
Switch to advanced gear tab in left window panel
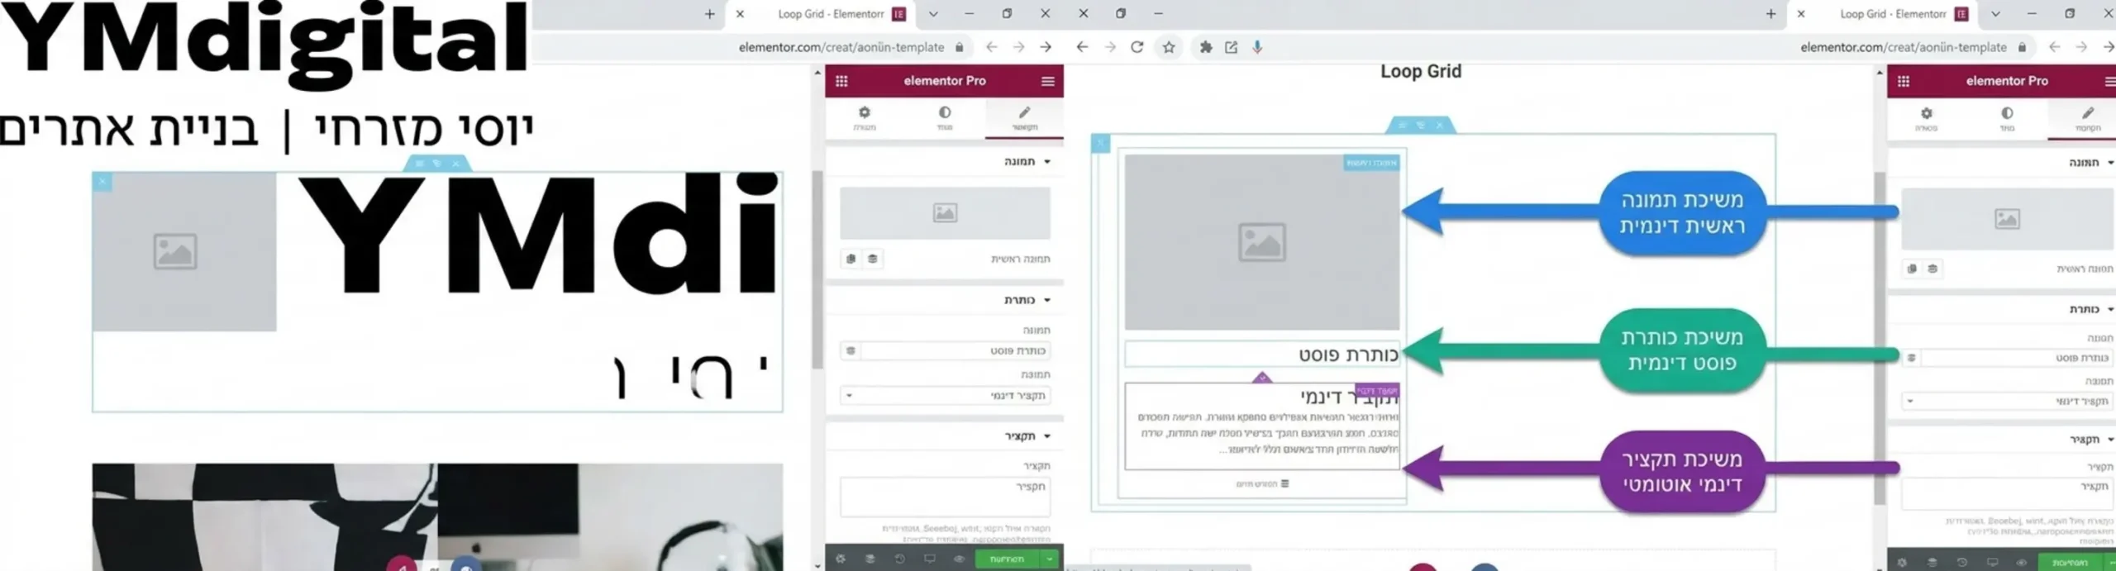click(x=865, y=118)
